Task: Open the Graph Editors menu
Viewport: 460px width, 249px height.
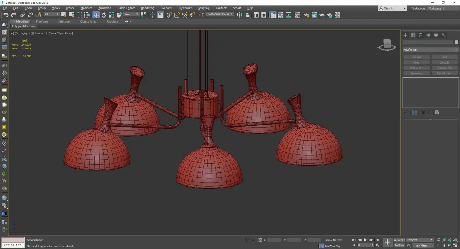Action: [126, 8]
